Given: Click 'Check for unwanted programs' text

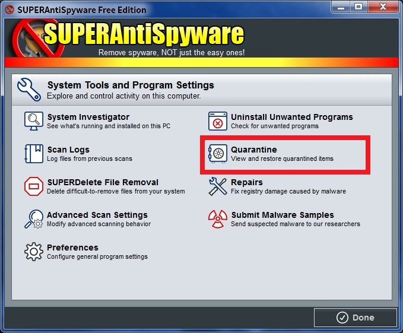Looking at the screenshot, I should tap(274, 126).
